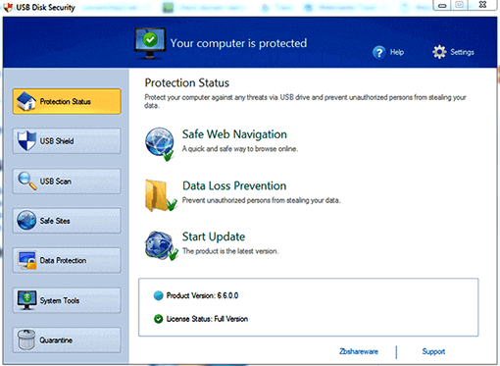Screen dimensions: 500x366
Task: Visit the Zbshareware link
Action: (359, 351)
